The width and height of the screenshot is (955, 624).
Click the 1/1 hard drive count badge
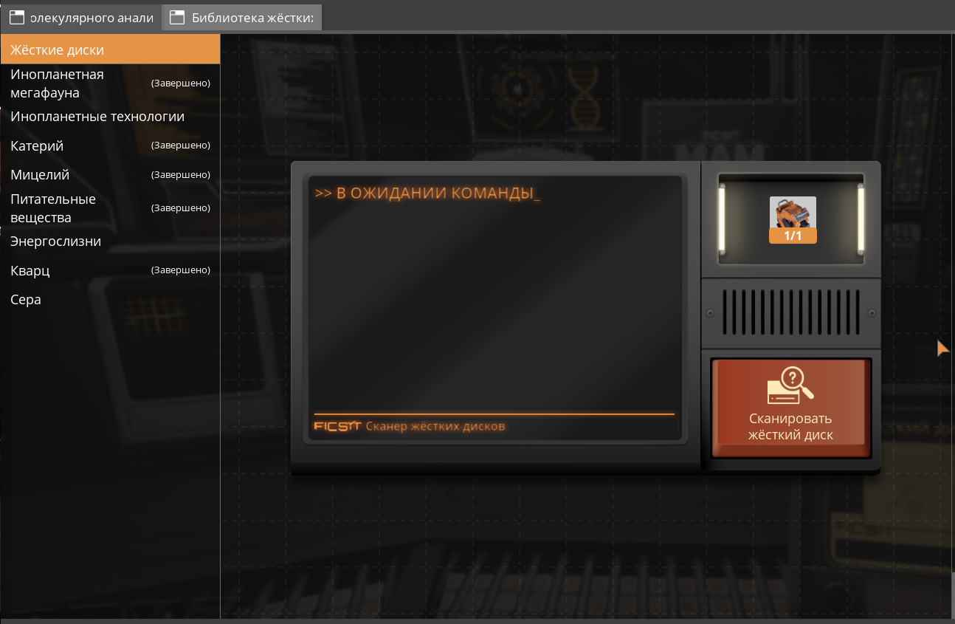pos(793,236)
